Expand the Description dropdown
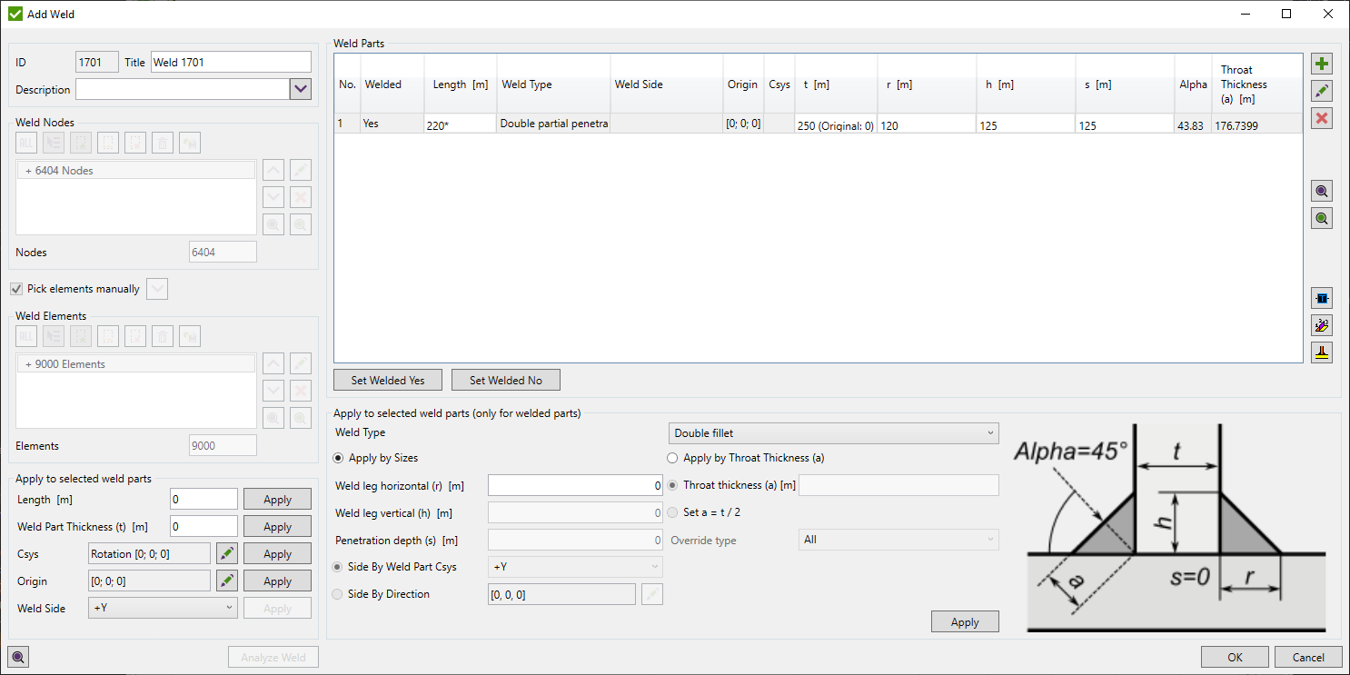 point(300,89)
